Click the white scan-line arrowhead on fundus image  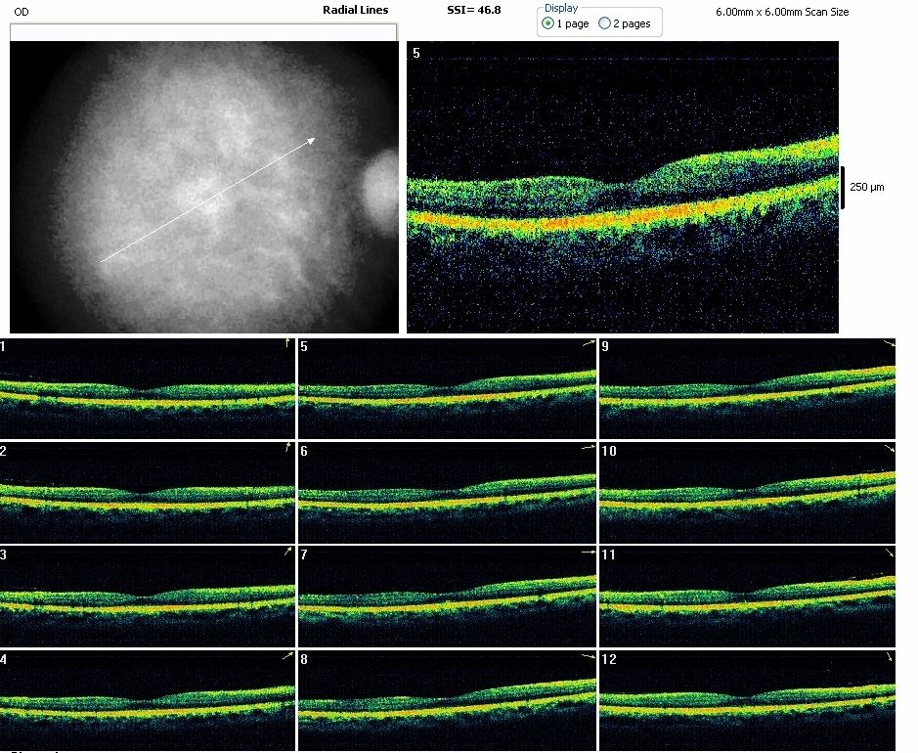pyautogui.click(x=311, y=141)
